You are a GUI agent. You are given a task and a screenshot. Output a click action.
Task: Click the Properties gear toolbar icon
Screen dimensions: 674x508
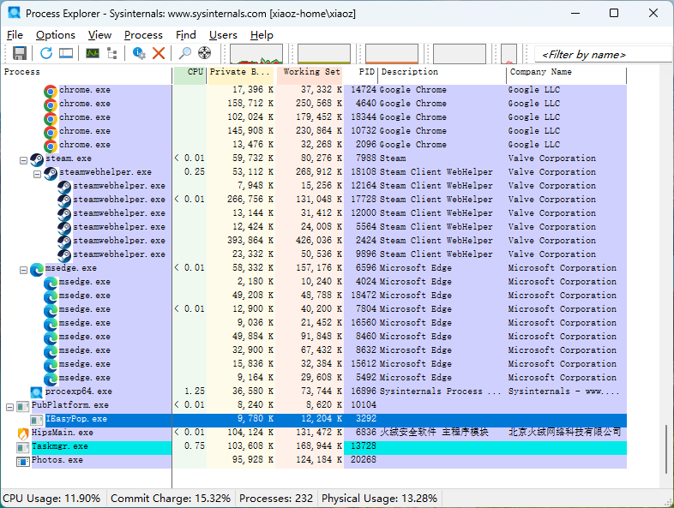[x=139, y=53]
